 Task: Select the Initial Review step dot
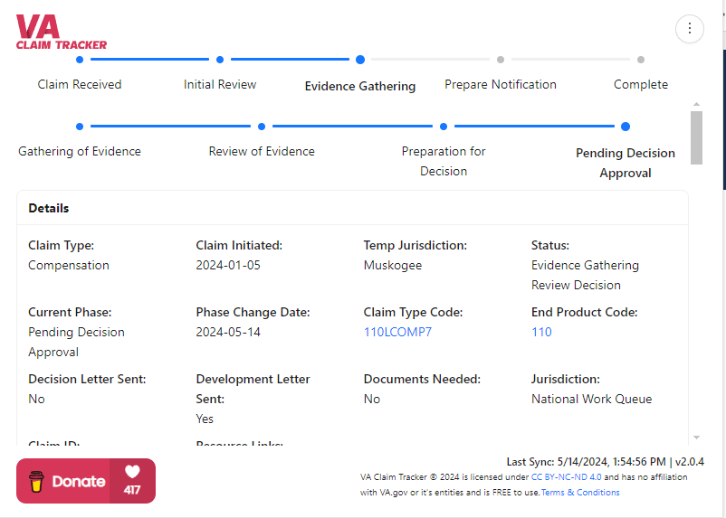220,60
